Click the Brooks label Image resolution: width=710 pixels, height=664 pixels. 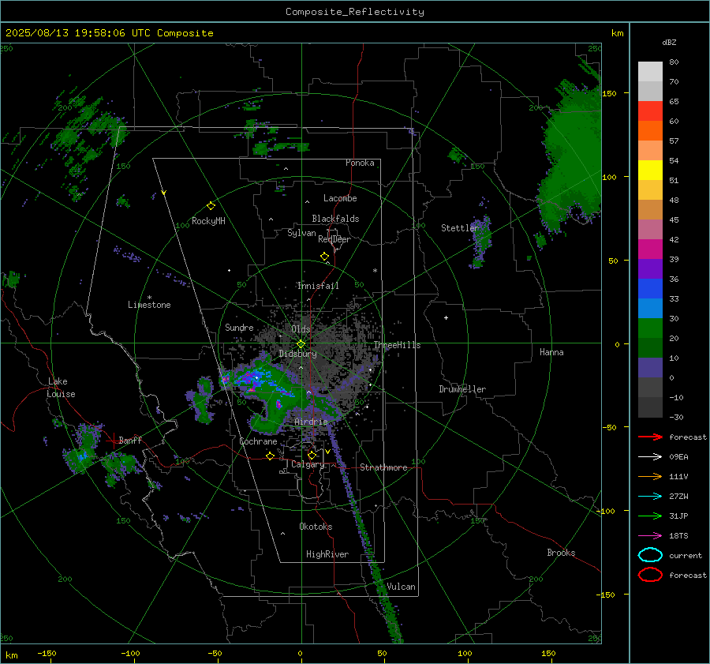(561, 553)
